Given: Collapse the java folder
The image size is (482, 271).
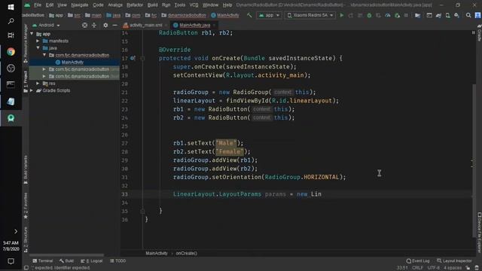Looking at the screenshot, I should 38,48.
